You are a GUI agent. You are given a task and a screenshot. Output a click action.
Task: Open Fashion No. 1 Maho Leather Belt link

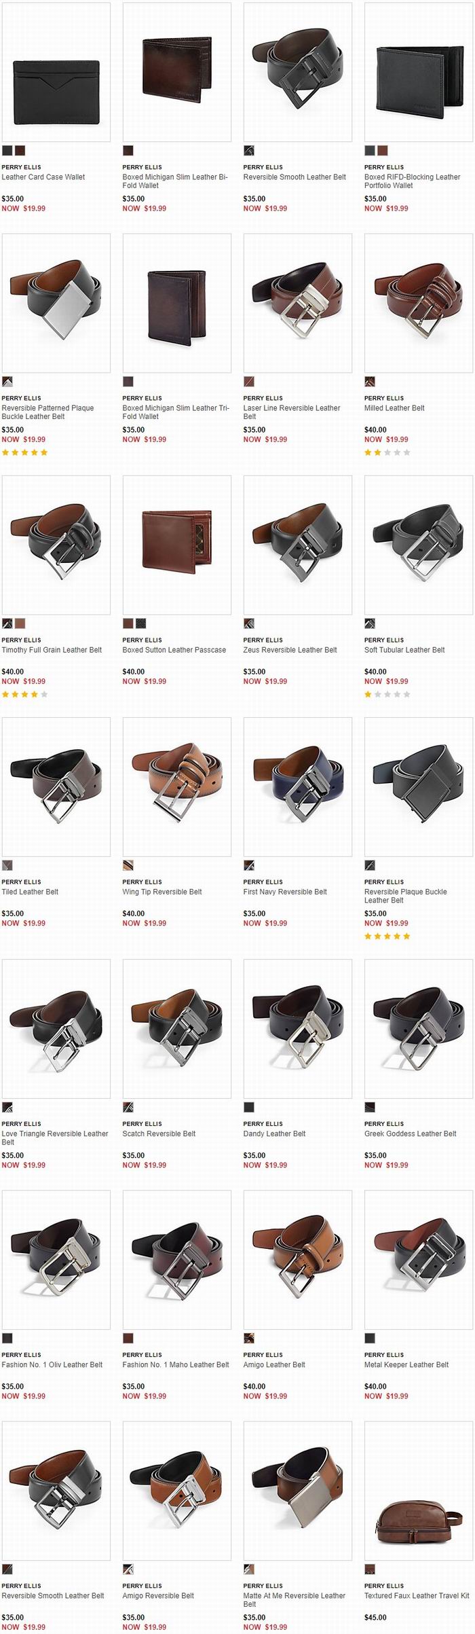(176, 1364)
